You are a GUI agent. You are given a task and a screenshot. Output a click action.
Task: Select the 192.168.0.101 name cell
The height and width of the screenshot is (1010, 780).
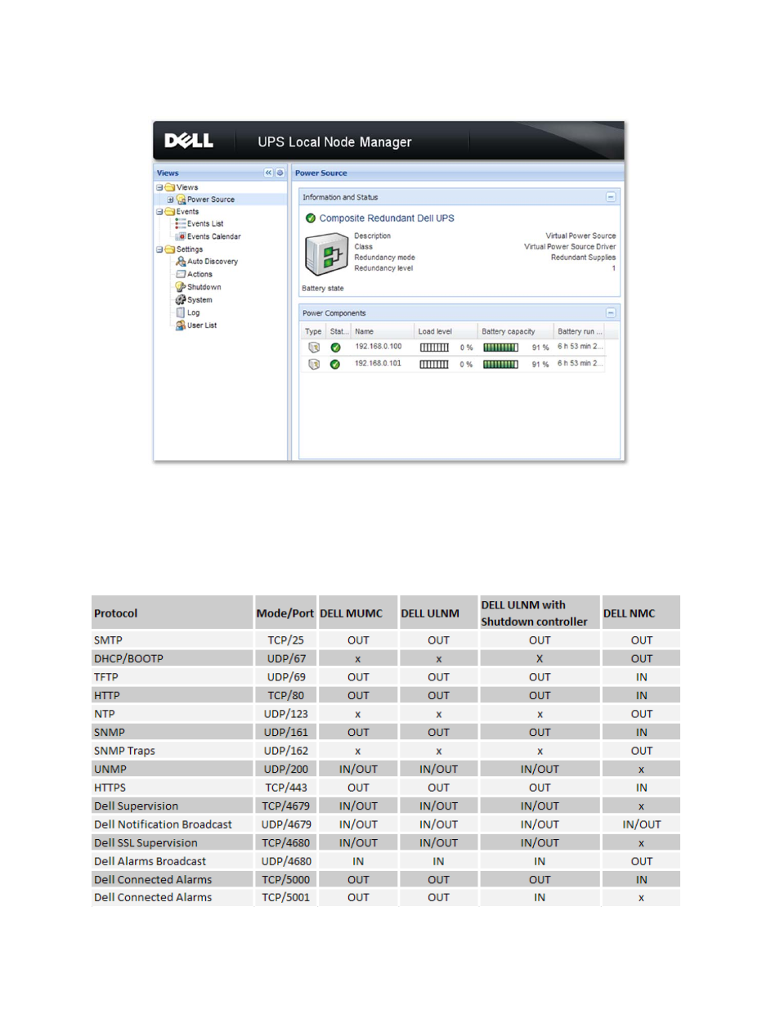pyautogui.click(x=379, y=363)
